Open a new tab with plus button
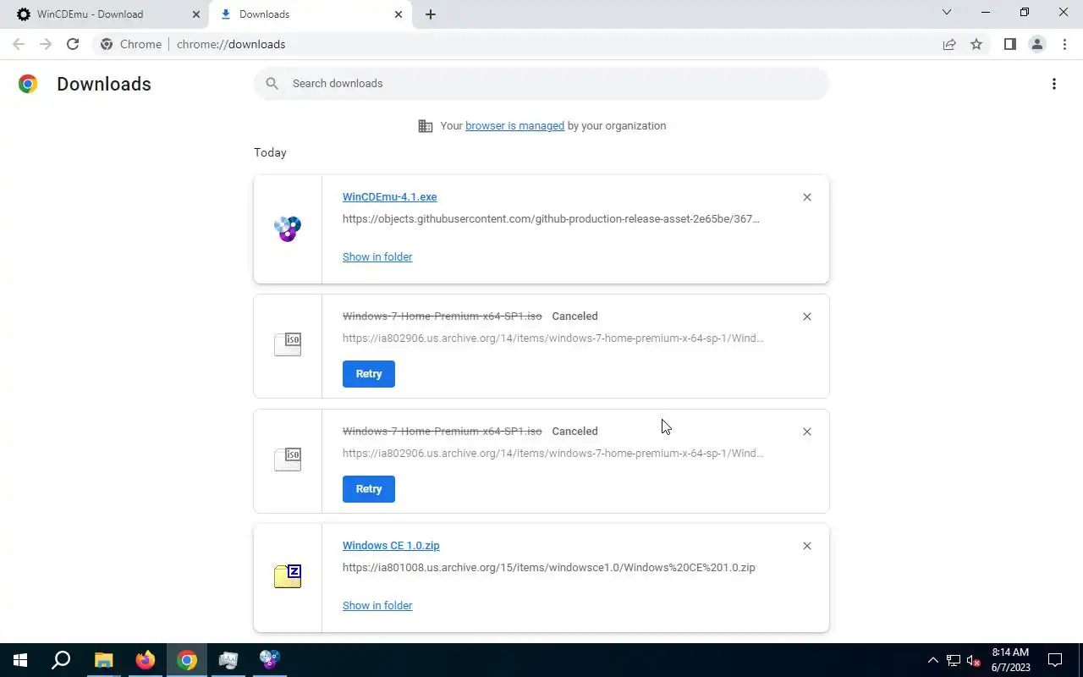Image resolution: width=1083 pixels, height=677 pixels. pyautogui.click(x=431, y=14)
